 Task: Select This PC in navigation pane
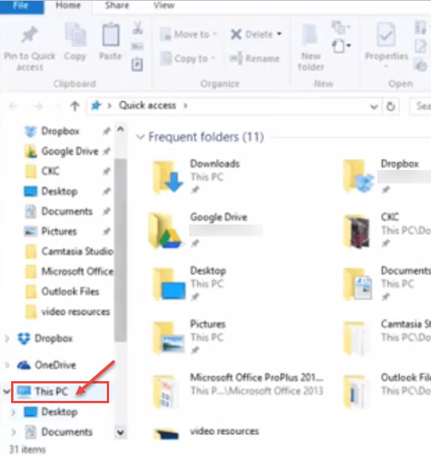(60, 392)
